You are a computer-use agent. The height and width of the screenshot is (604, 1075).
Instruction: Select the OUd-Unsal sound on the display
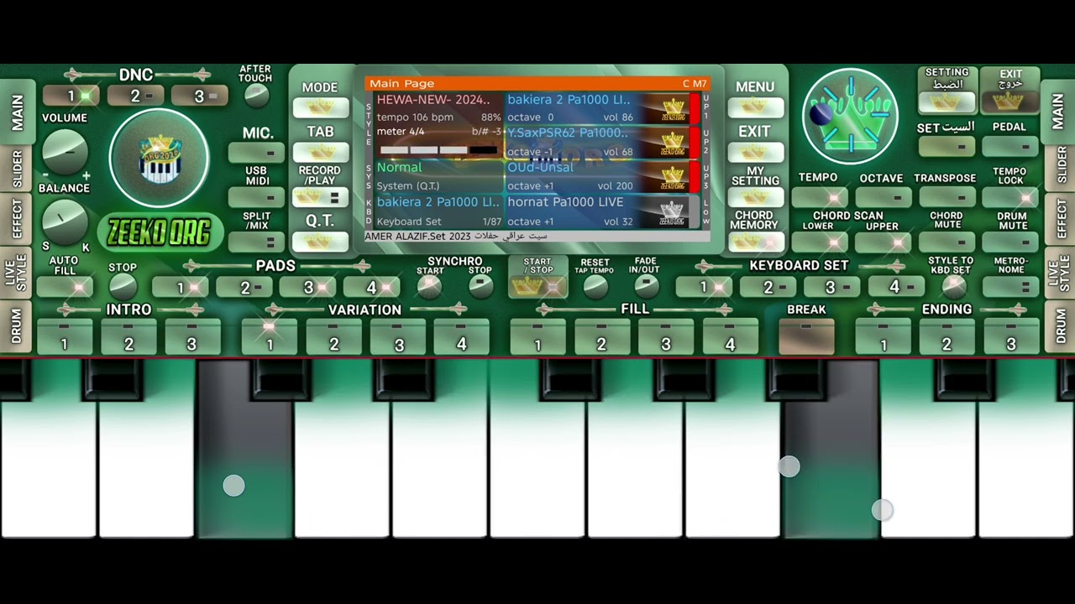(540, 168)
